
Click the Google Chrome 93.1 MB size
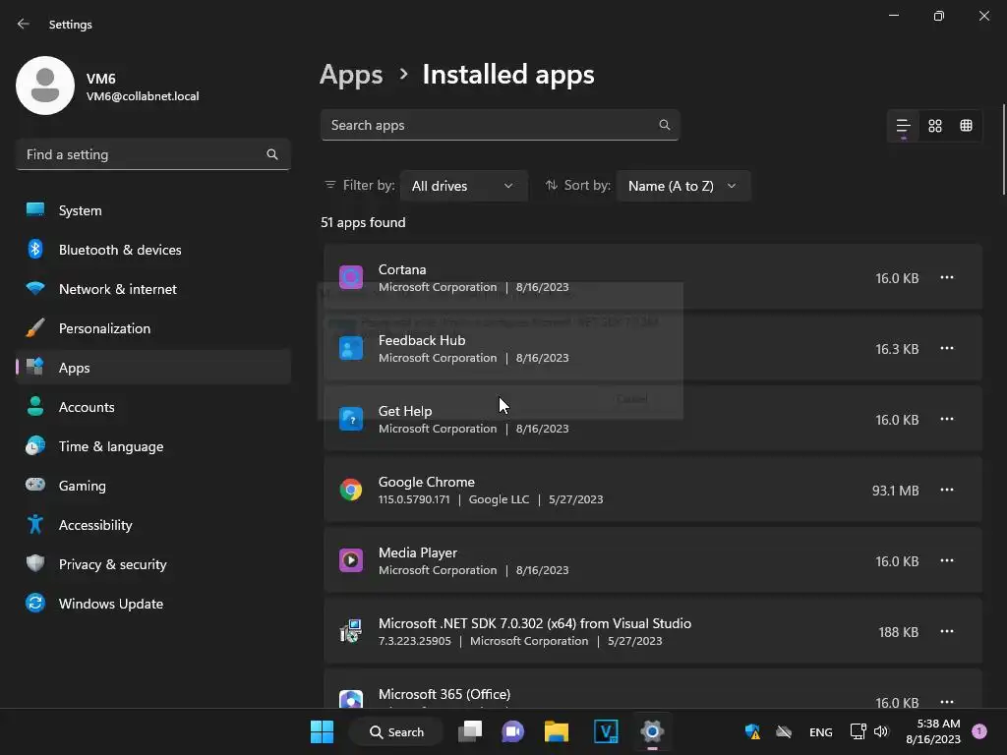point(895,491)
